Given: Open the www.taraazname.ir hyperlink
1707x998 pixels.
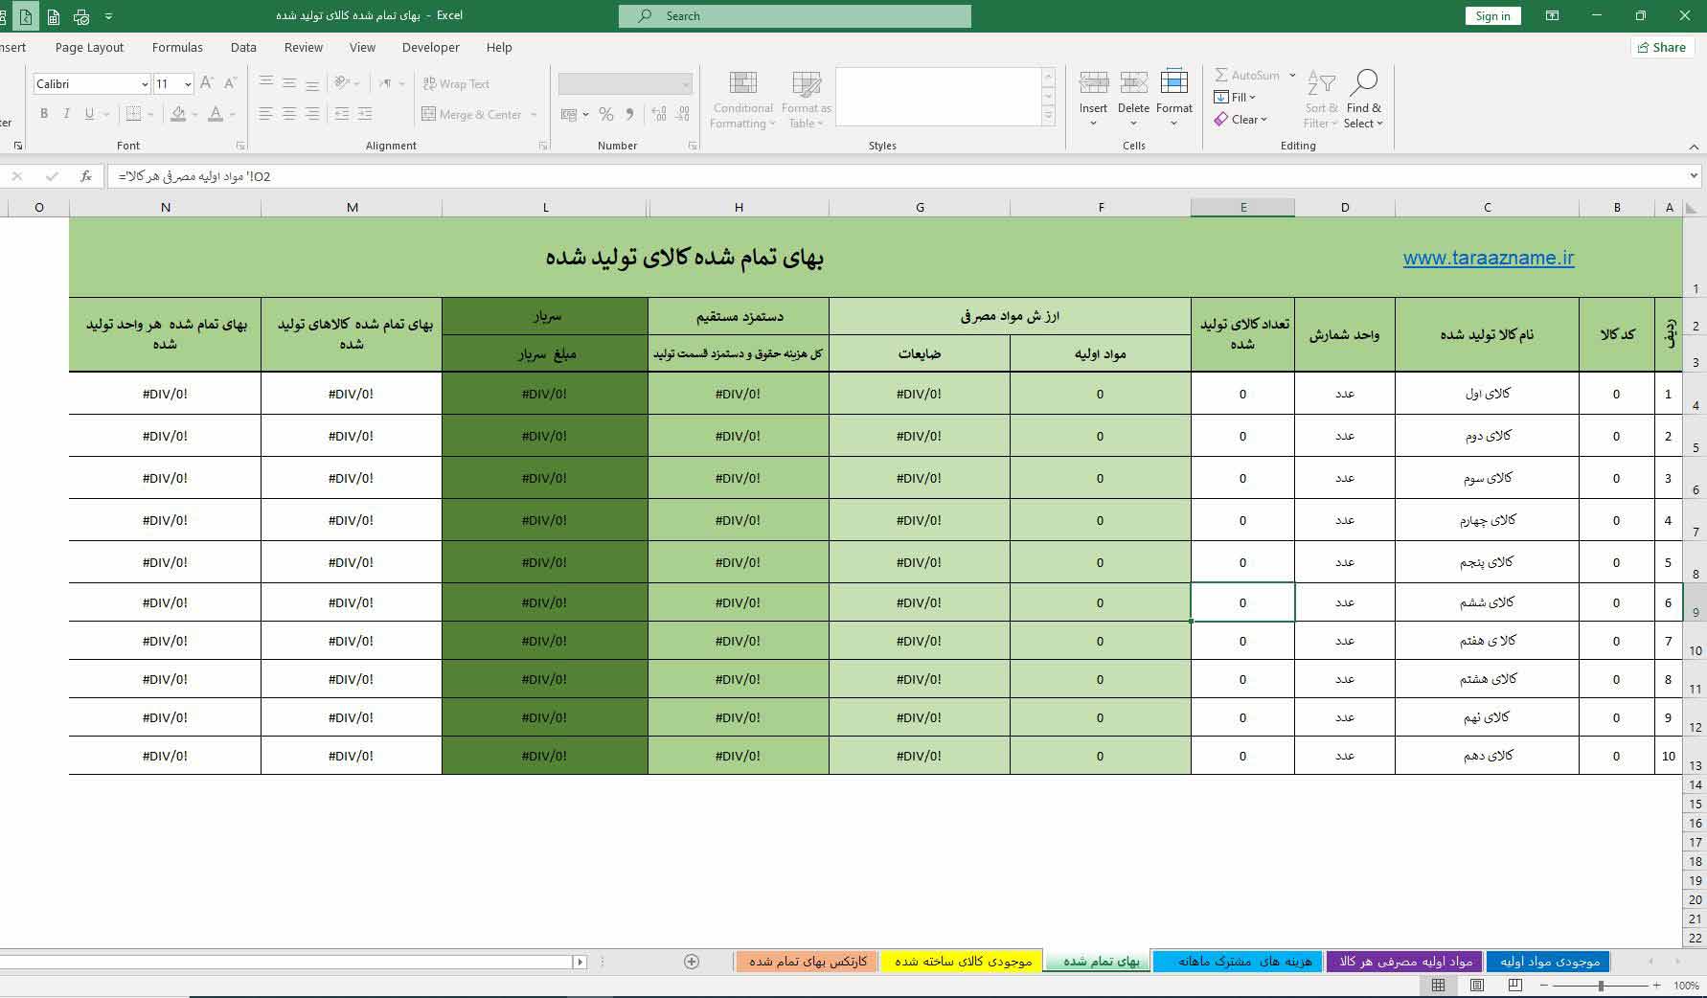Looking at the screenshot, I should (1488, 258).
